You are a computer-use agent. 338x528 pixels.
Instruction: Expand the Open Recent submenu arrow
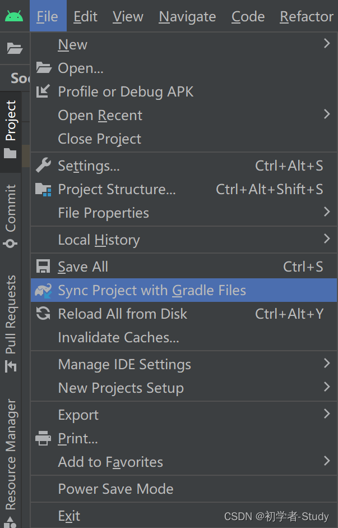point(327,114)
